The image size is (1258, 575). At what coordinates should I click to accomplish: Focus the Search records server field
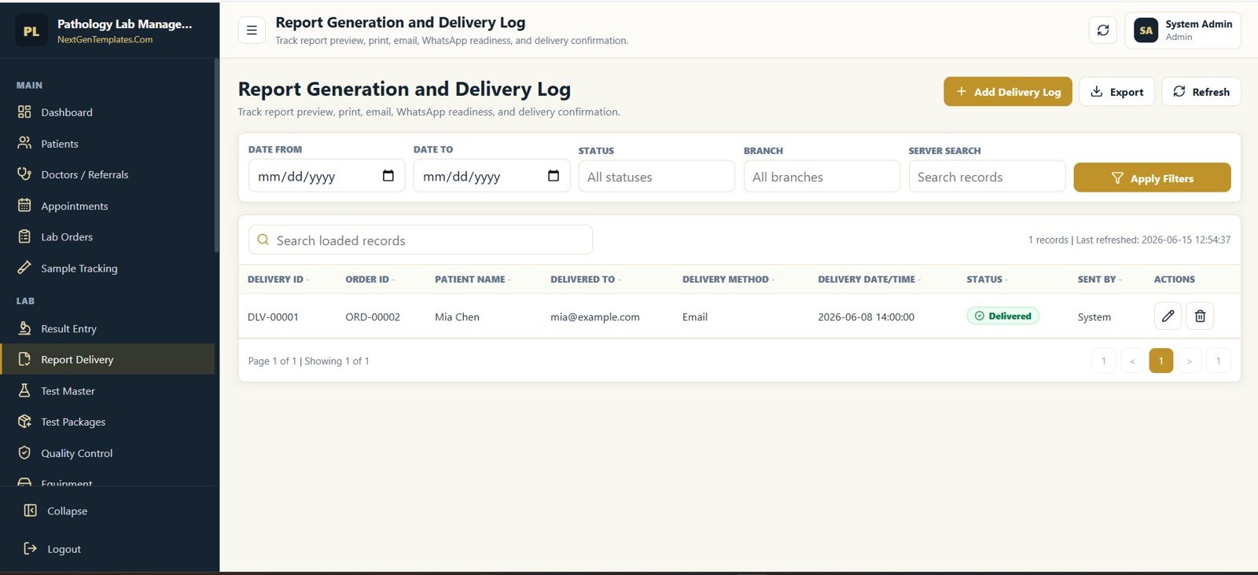tap(987, 177)
